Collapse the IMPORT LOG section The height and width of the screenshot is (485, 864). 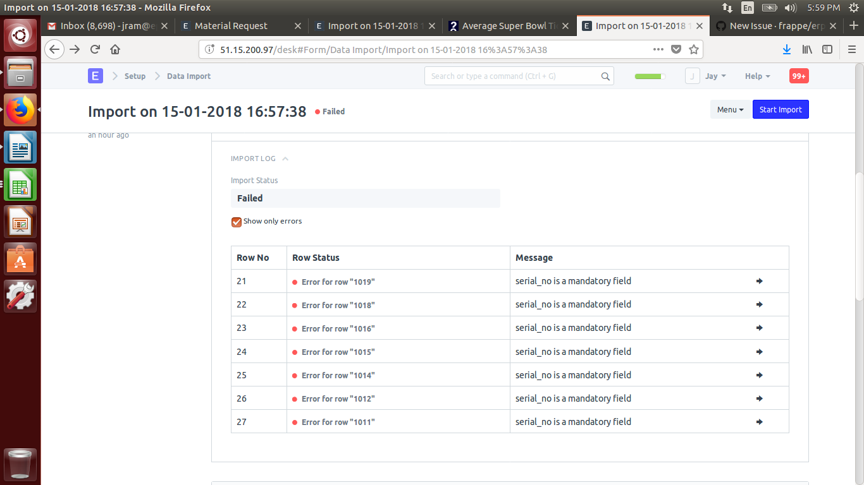259,159
